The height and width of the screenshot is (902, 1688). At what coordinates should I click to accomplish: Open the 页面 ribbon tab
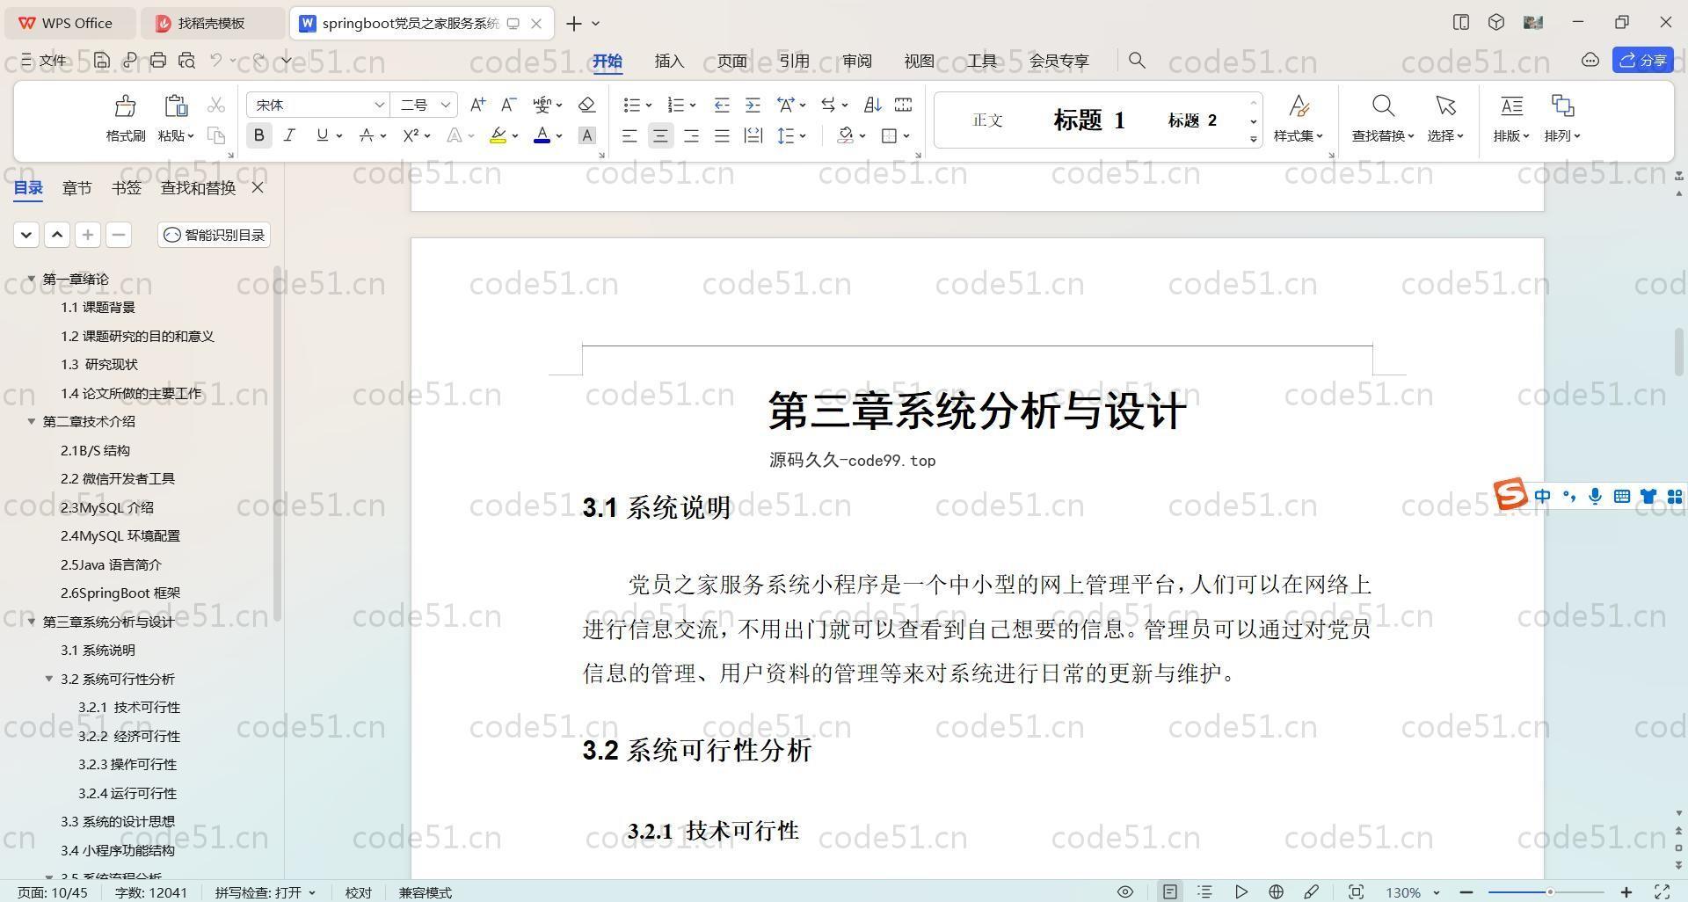point(731,61)
